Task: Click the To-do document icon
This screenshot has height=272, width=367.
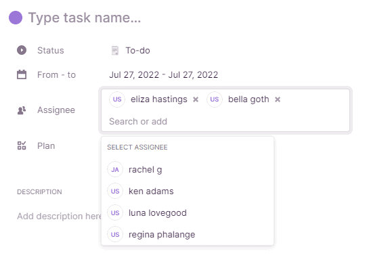Action: (x=115, y=51)
